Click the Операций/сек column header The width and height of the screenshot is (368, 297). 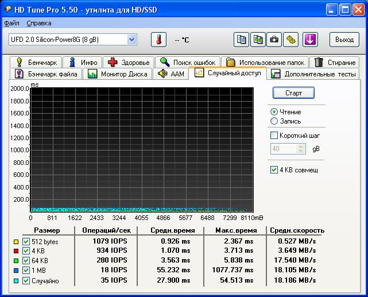pos(106,230)
